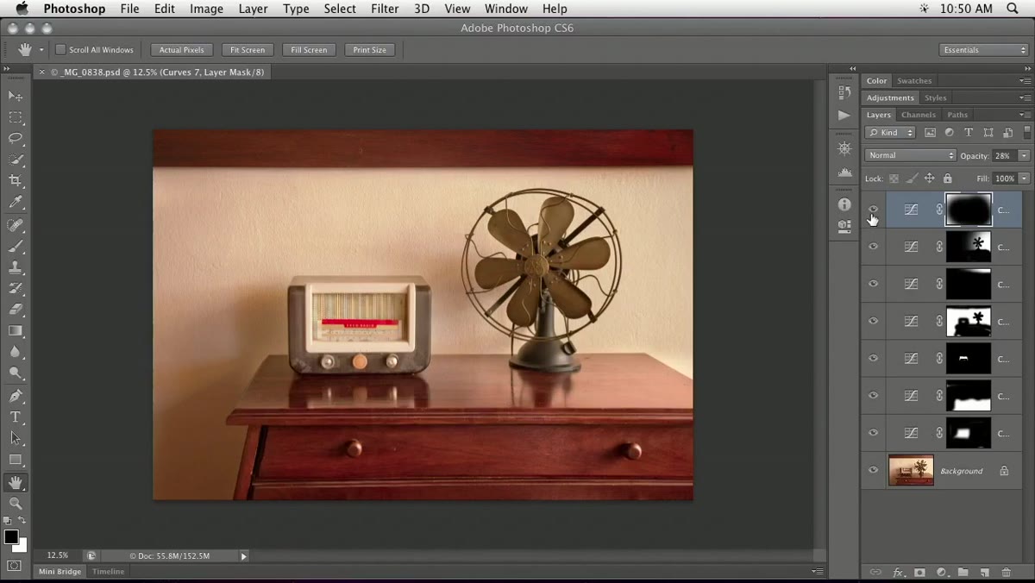Click the Delete layer trash icon
Viewport: 1035px width, 583px height.
click(1006, 573)
